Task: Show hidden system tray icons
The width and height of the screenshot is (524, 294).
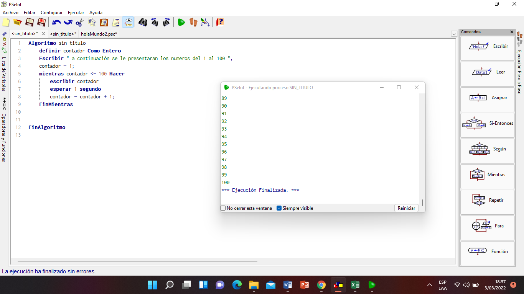Action: tap(430, 285)
